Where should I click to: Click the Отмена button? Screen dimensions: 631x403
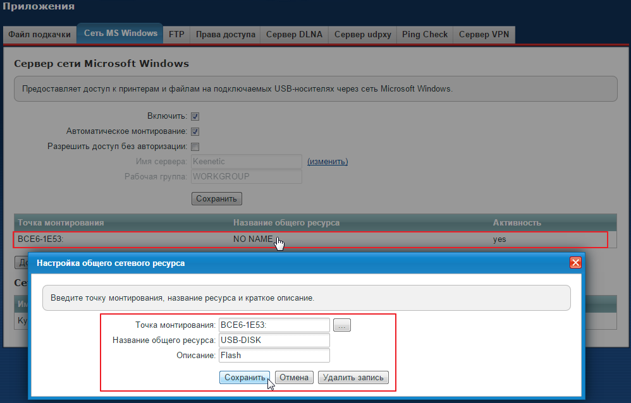point(294,378)
